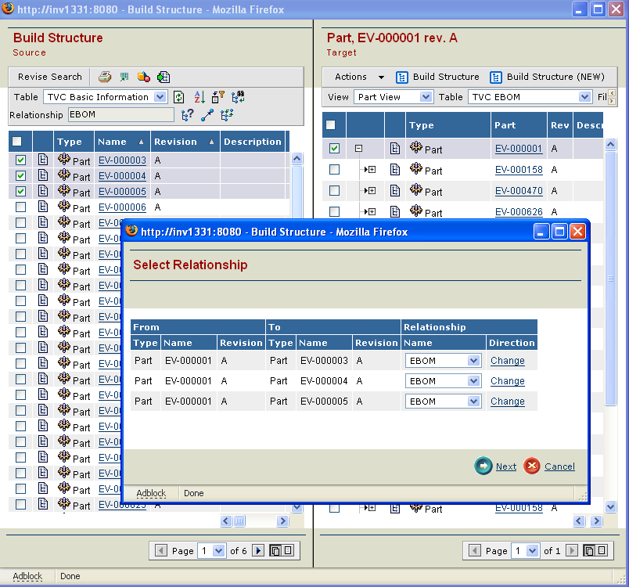
Task: Click Change link for EV-000004 row
Action: [x=507, y=381]
